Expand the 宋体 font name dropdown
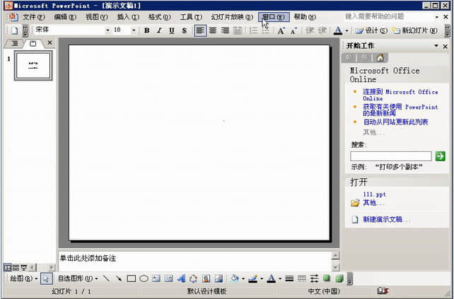Image resolution: width=454 pixels, height=299 pixels. pos(107,30)
